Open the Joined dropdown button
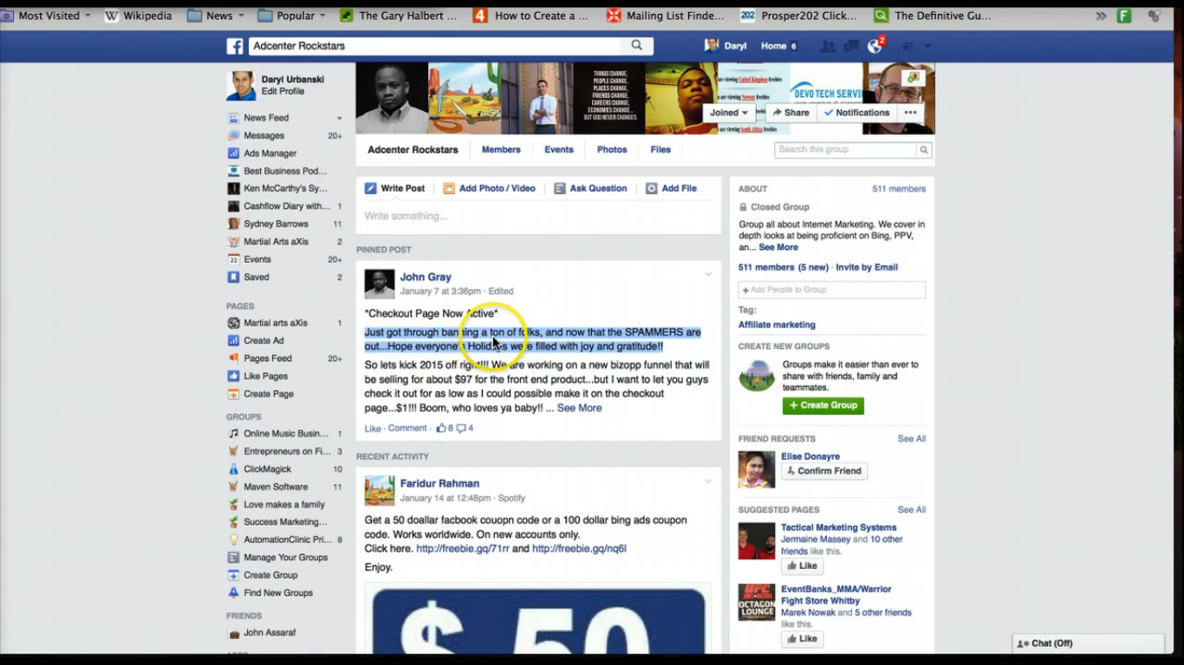 pyautogui.click(x=729, y=113)
